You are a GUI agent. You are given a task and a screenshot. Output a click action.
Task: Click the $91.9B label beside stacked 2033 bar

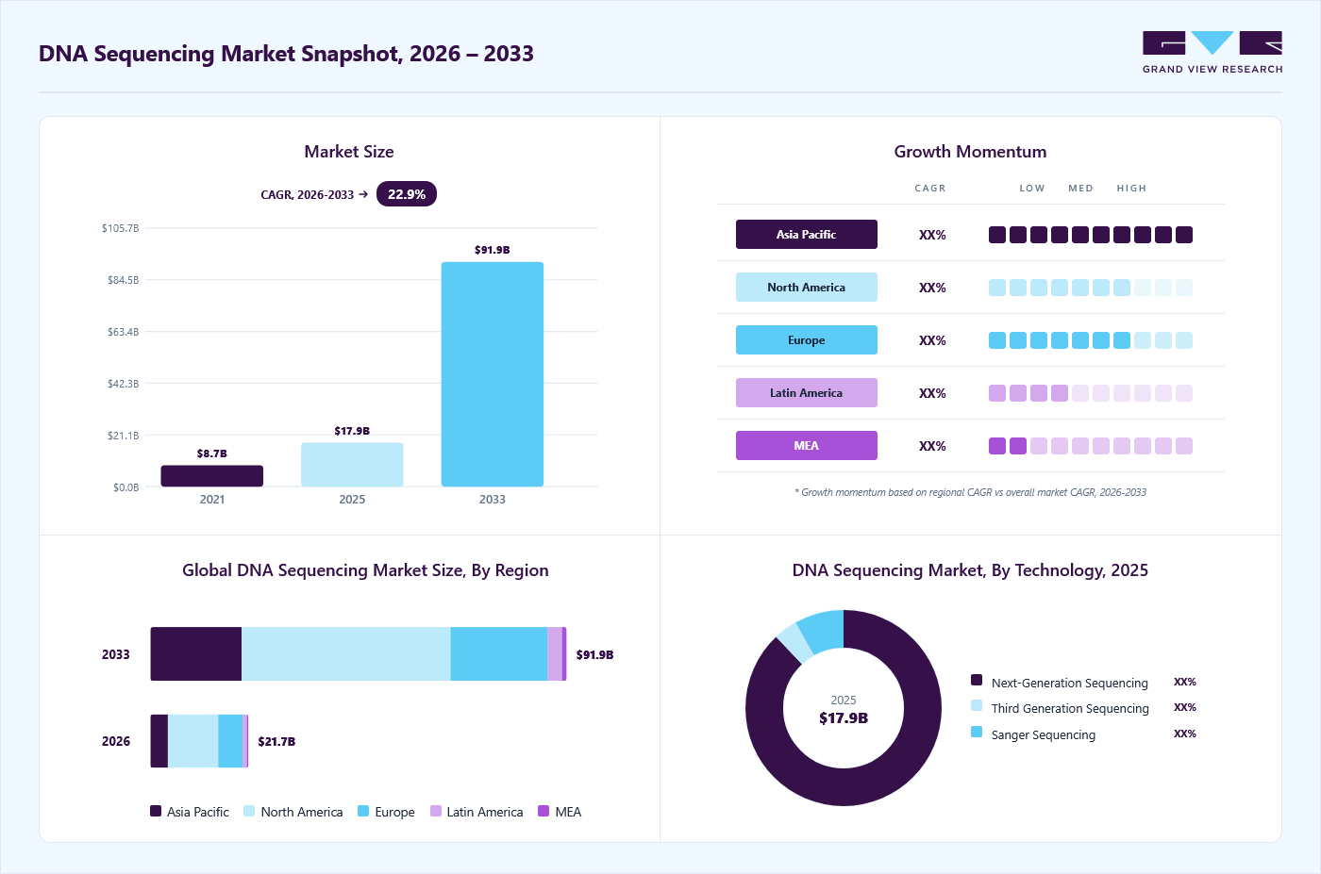(595, 655)
